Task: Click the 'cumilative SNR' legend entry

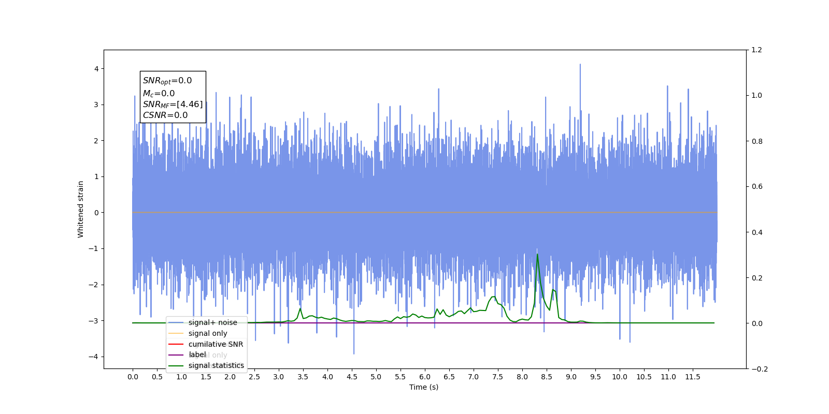Action: click(216, 344)
